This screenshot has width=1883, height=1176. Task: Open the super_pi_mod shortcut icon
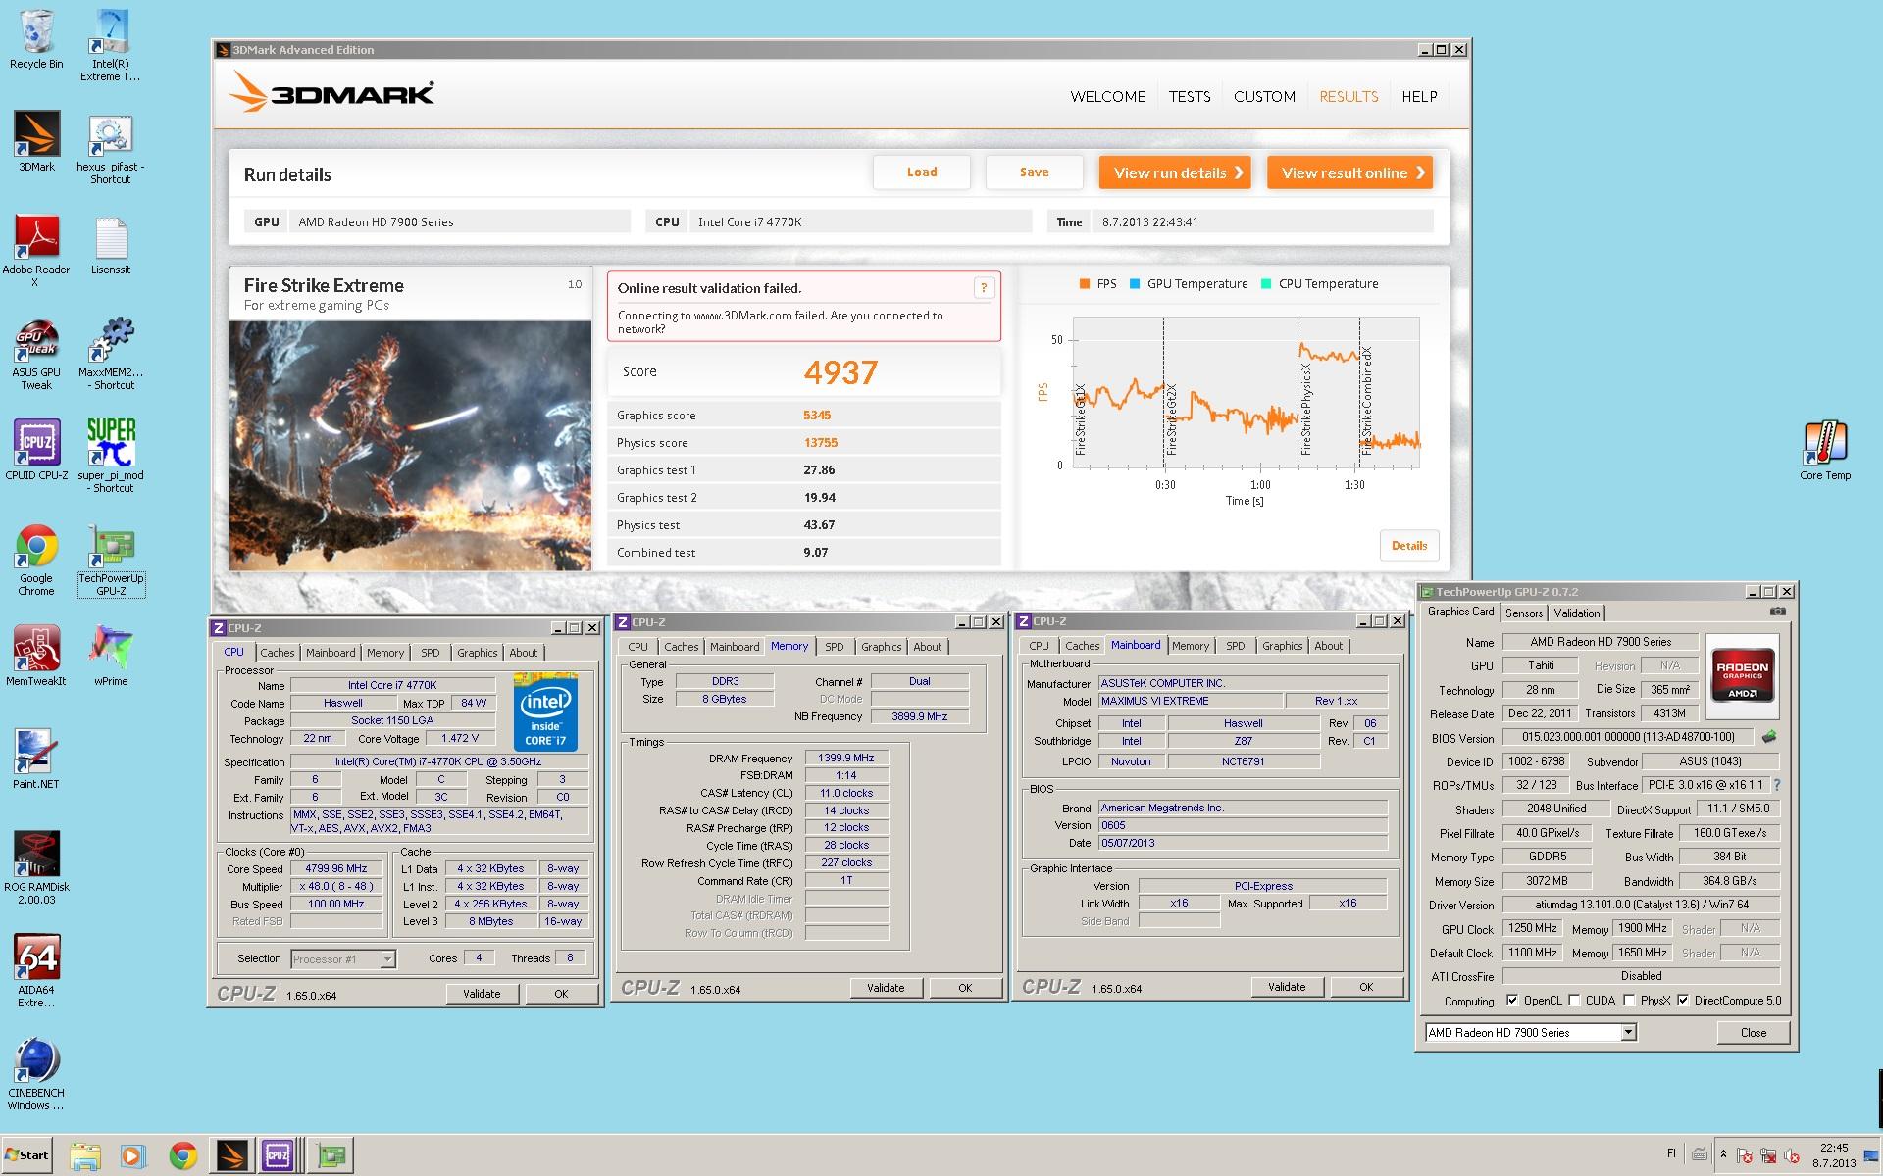[110, 456]
